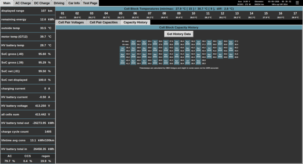Go to the Driving tab
This screenshot has width=303, height=164.
59,3
